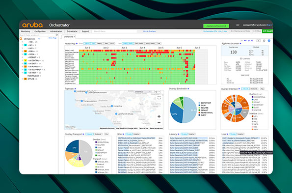Click the orange appliances root icon

(x=21, y=39)
